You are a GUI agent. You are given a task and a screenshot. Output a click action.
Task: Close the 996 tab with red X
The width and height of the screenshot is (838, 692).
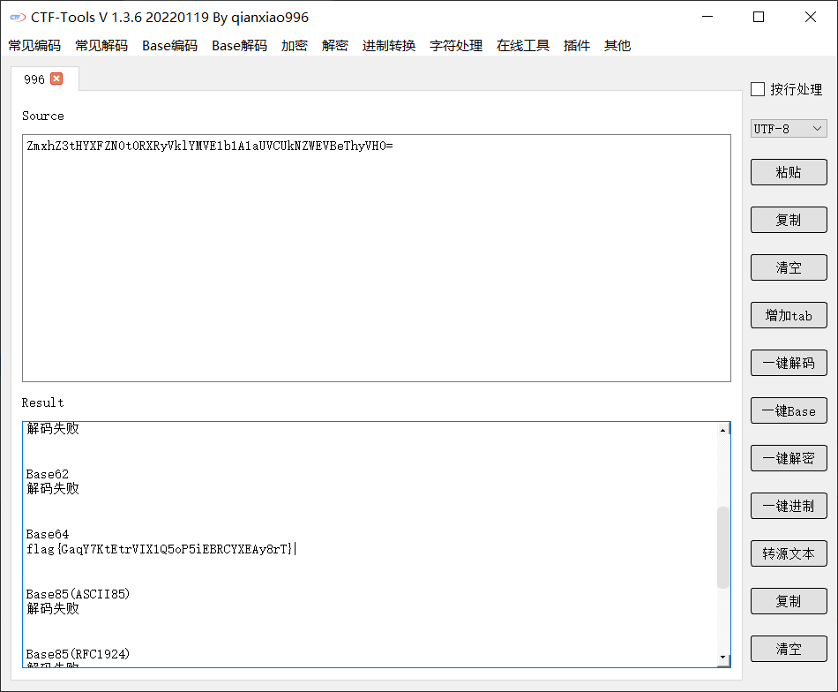[x=56, y=79]
